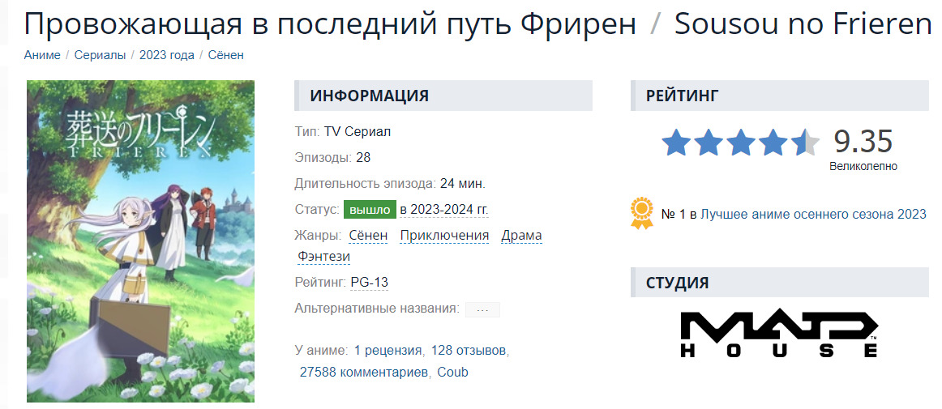Open the Сериалы breadcrumb link
The image size is (942, 409).
pos(100,55)
